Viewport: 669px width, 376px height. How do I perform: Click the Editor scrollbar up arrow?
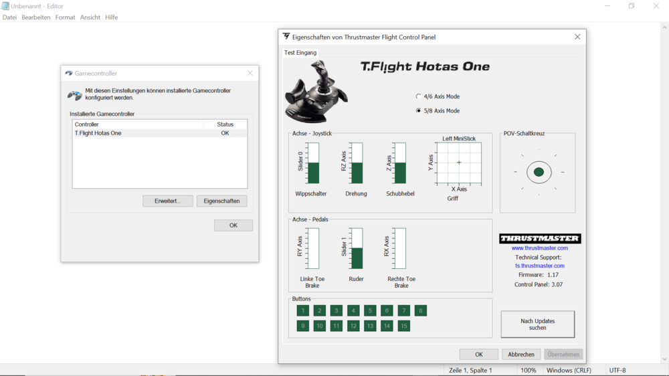664,27
